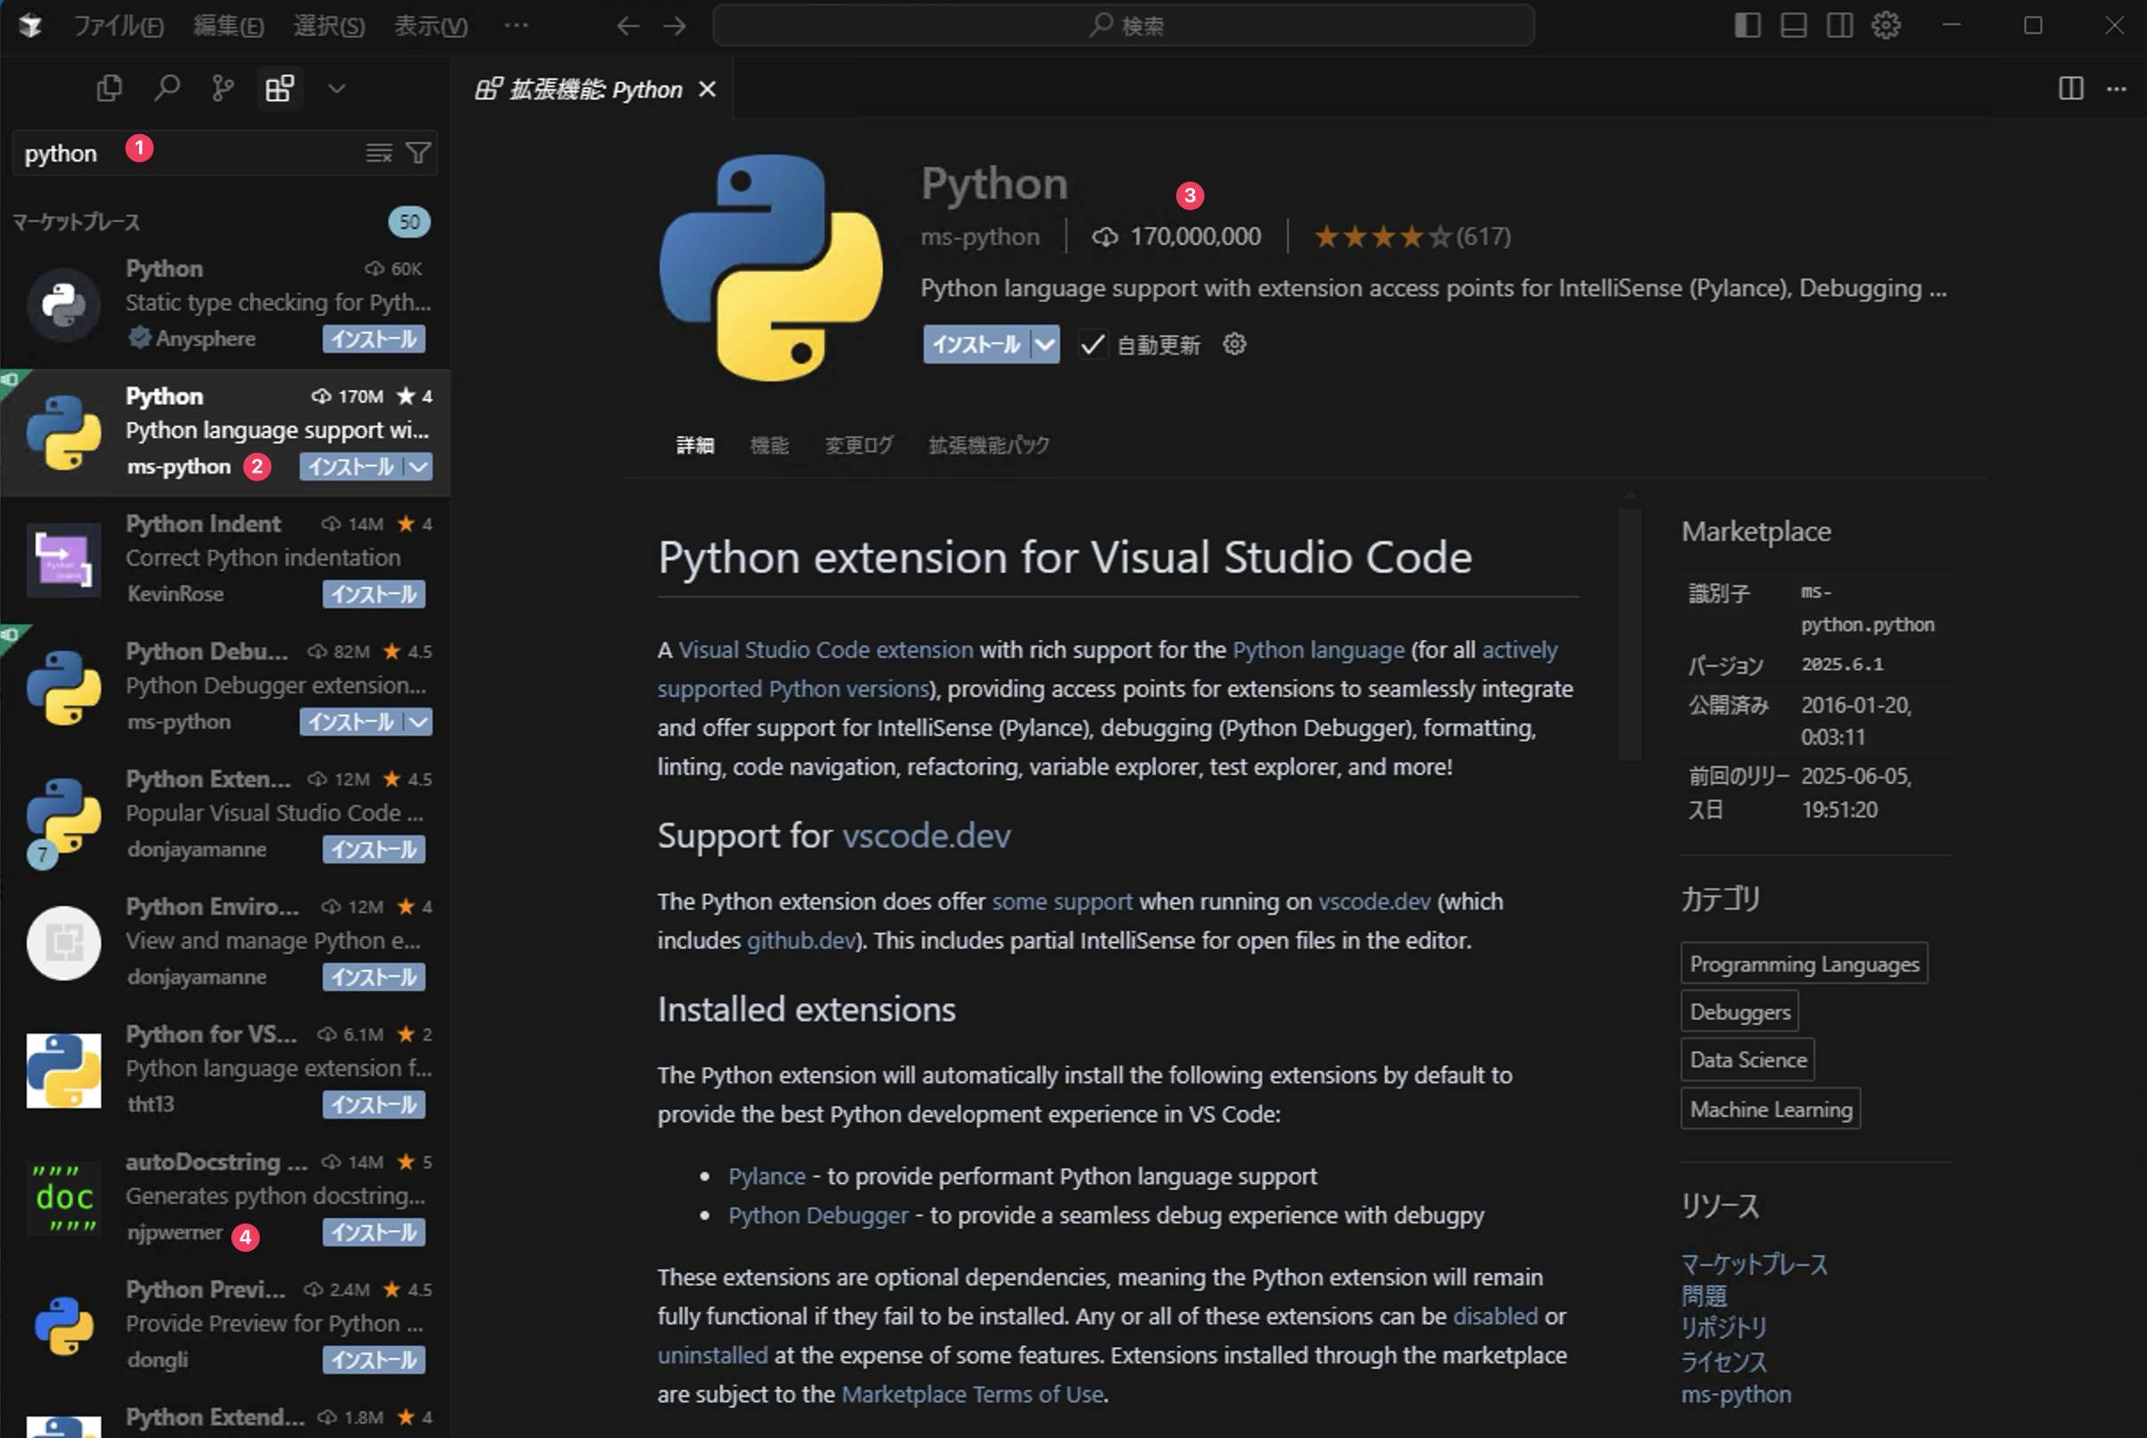
Task: Open editor more actions ellipsis
Action: 2116,89
